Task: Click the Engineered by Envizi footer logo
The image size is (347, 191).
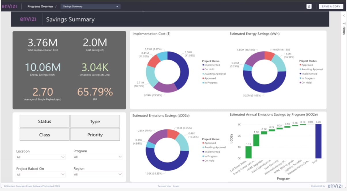Action: coord(335,186)
